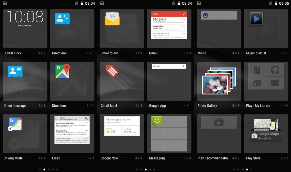Click the 'Music playlist' label

(x=256, y=53)
